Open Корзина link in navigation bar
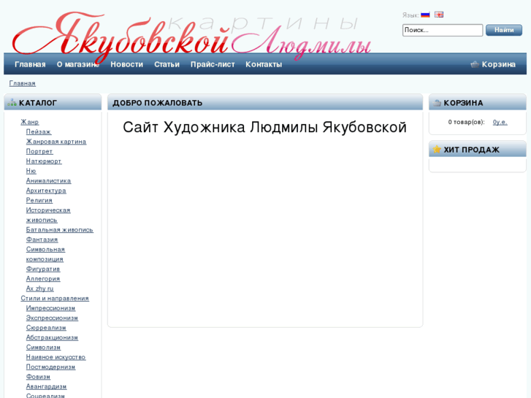This screenshot has width=531, height=398. pos(498,64)
